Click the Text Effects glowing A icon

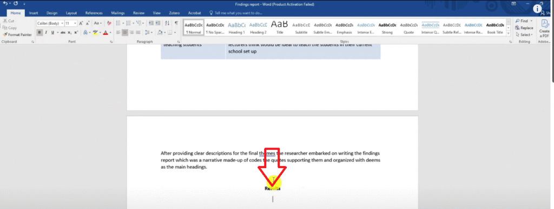pos(85,32)
